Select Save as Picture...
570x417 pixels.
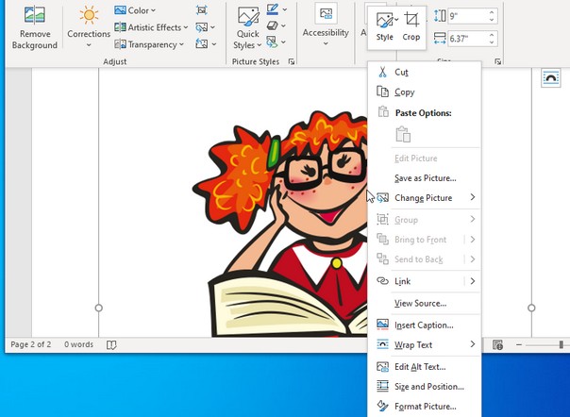[x=425, y=178]
